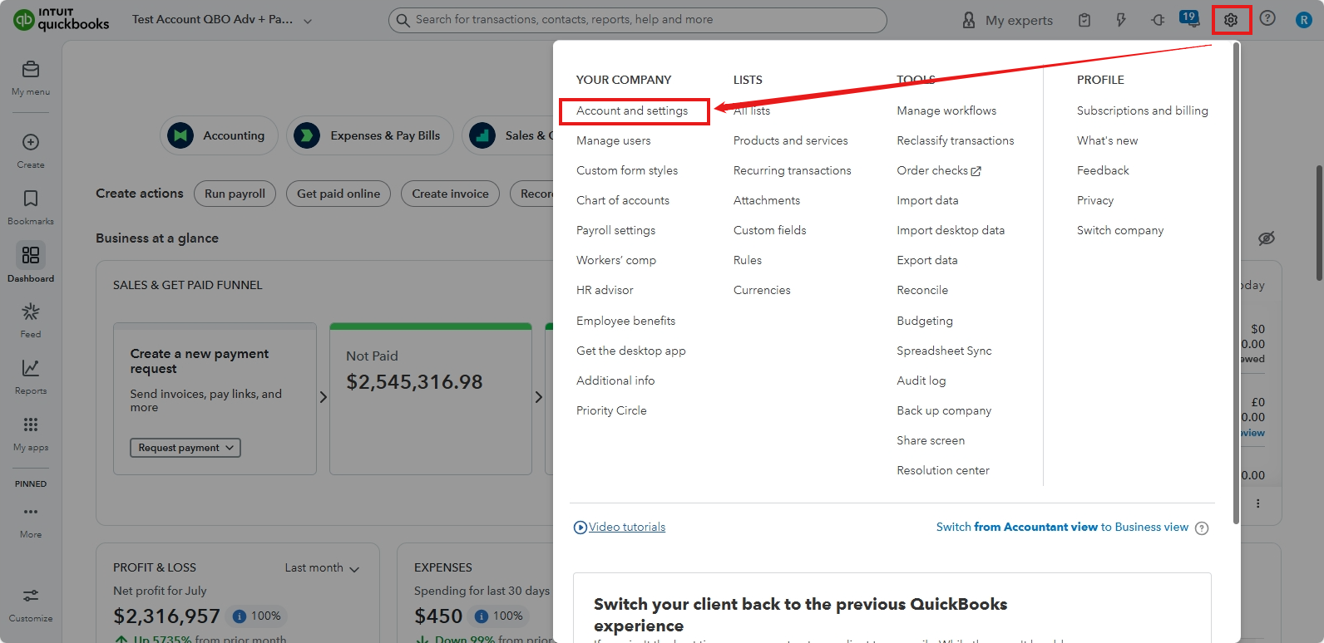The width and height of the screenshot is (1324, 643).
Task: Open the Video tutorials link
Action: coord(620,527)
